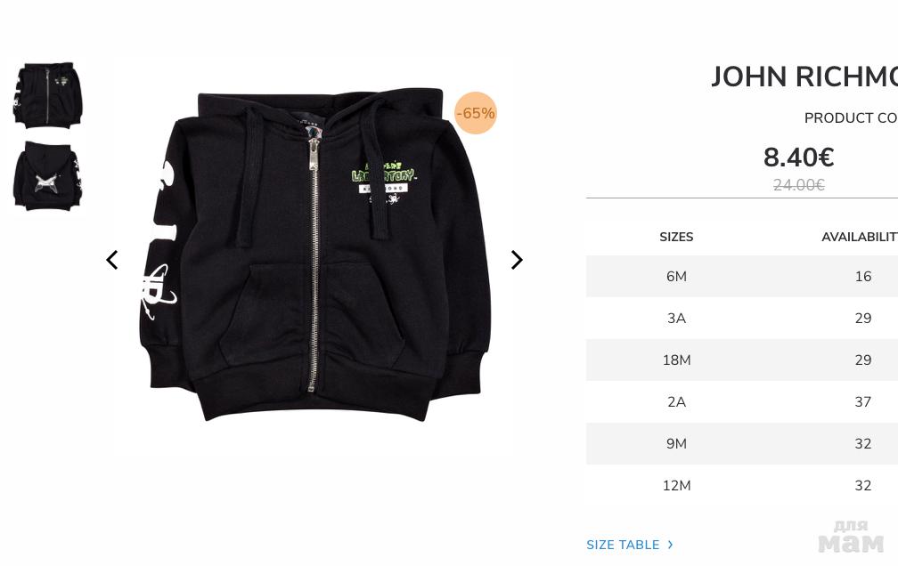Click the -65% discount badge
This screenshot has width=898, height=566.
476,113
